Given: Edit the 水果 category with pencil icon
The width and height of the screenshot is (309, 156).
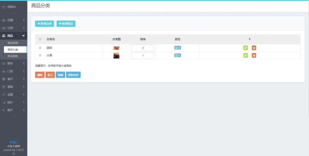Looking at the screenshot, I should (246, 55).
